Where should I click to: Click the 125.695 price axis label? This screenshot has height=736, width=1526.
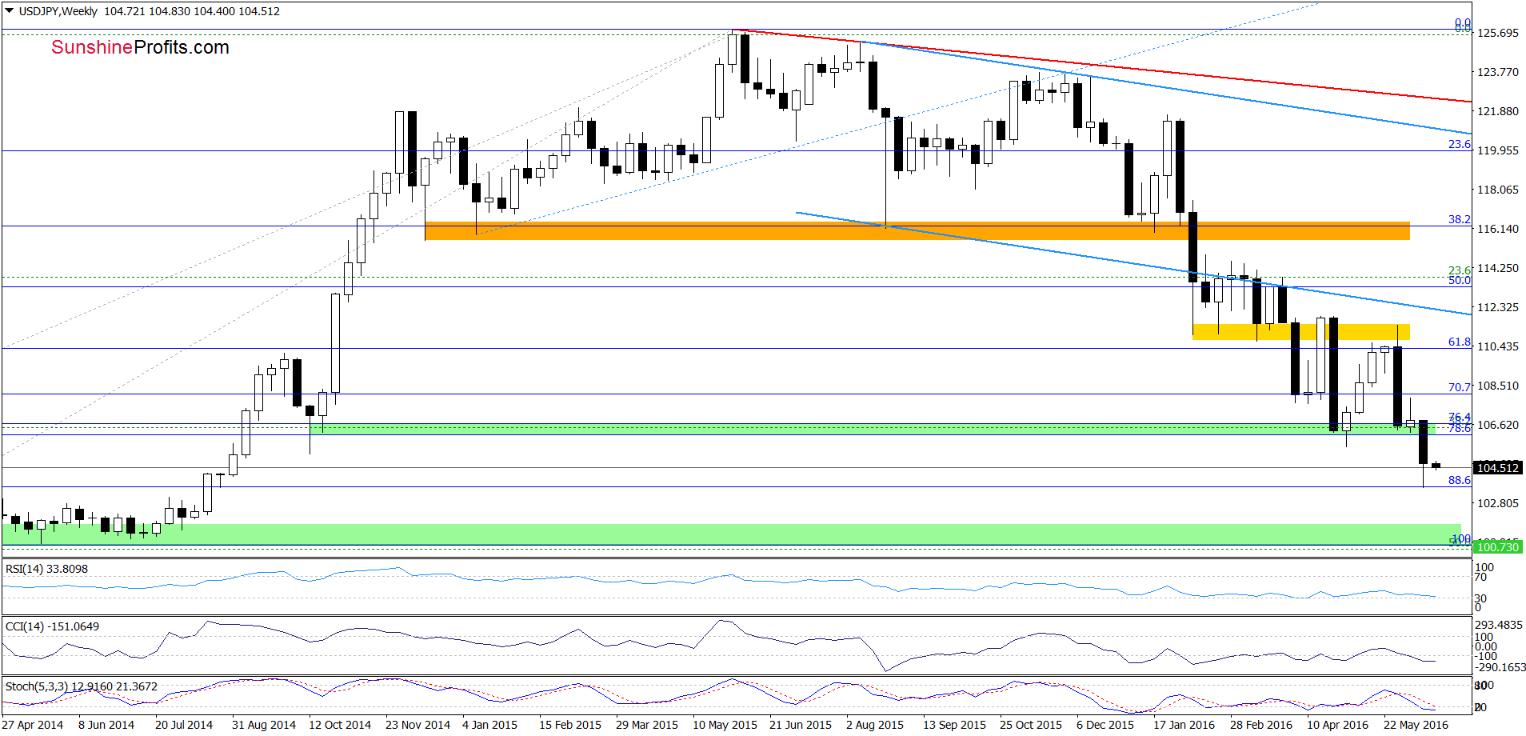tap(1497, 33)
